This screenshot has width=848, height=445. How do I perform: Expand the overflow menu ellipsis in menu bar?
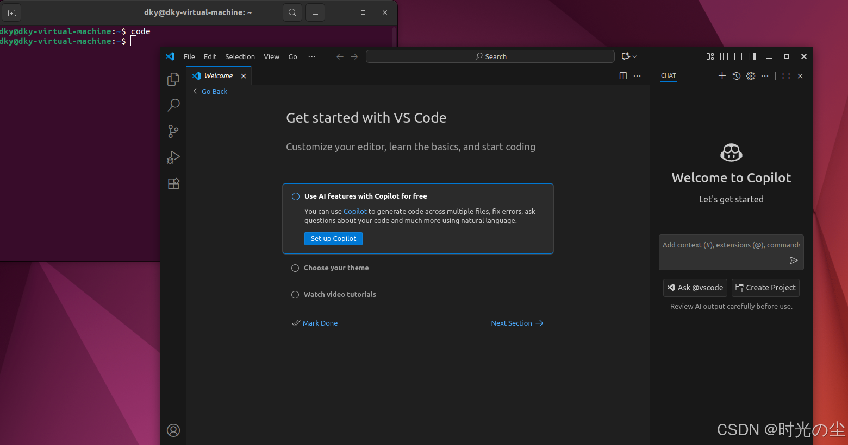tap(312, 56)
